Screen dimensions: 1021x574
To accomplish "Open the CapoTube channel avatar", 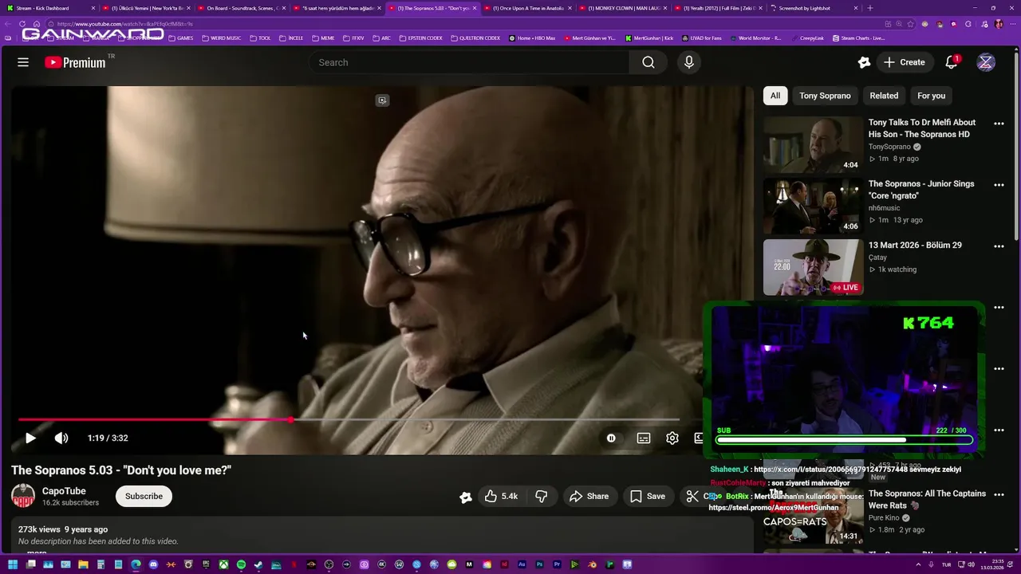I will tap(23, 496).
